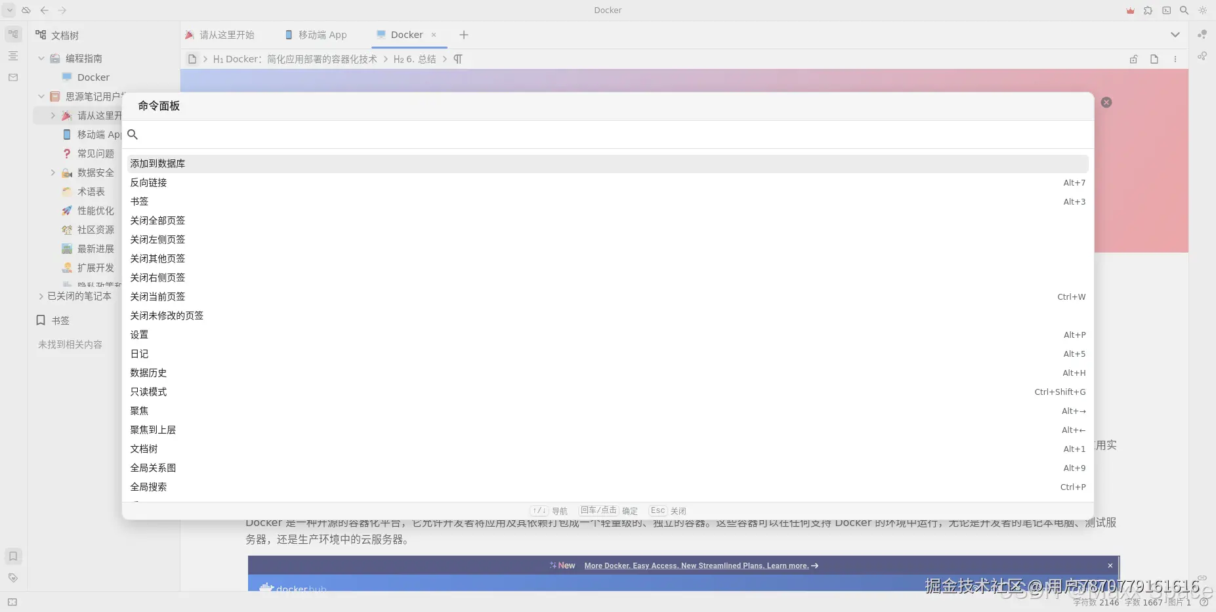Open the plugins puzzle icon
The height and width of the screenshot is (612, 1216).
1148,10
